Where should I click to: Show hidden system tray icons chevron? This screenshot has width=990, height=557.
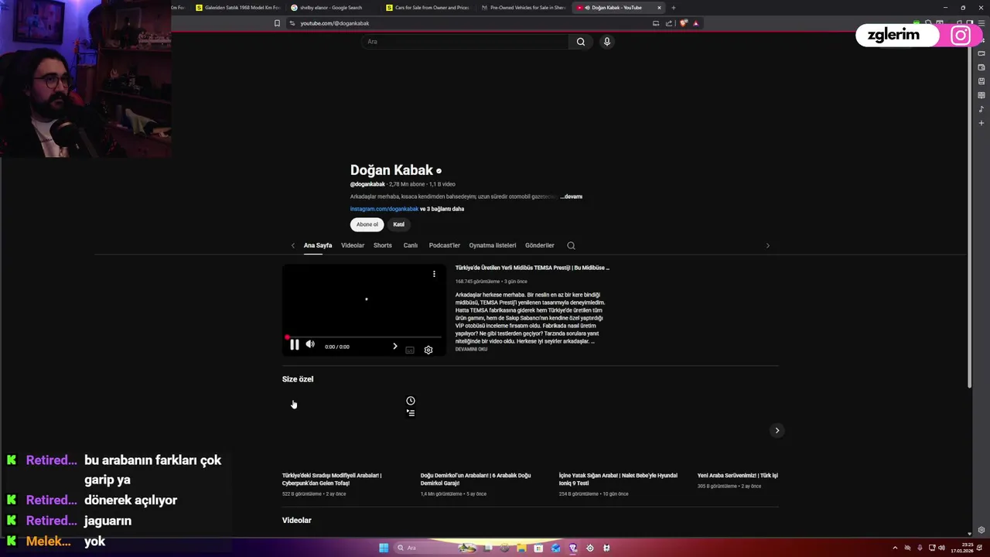click(895, 548)
